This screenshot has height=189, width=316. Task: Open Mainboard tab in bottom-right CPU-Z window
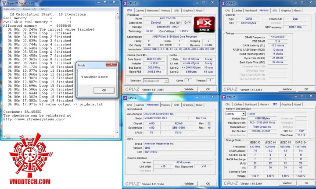coord(251,105)
